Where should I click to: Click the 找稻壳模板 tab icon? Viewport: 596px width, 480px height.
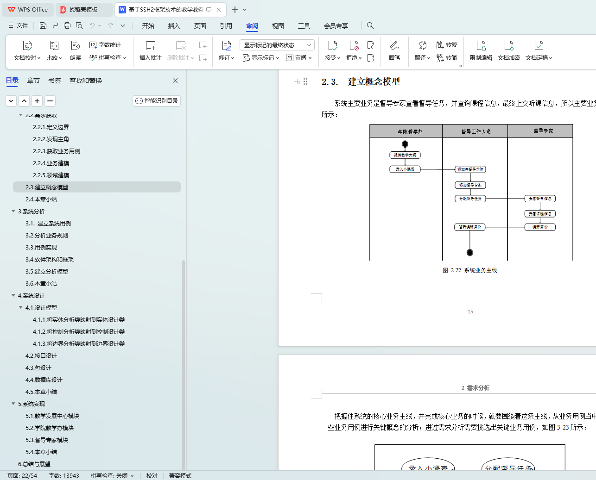pyautogui.click(x=63, y=9)
